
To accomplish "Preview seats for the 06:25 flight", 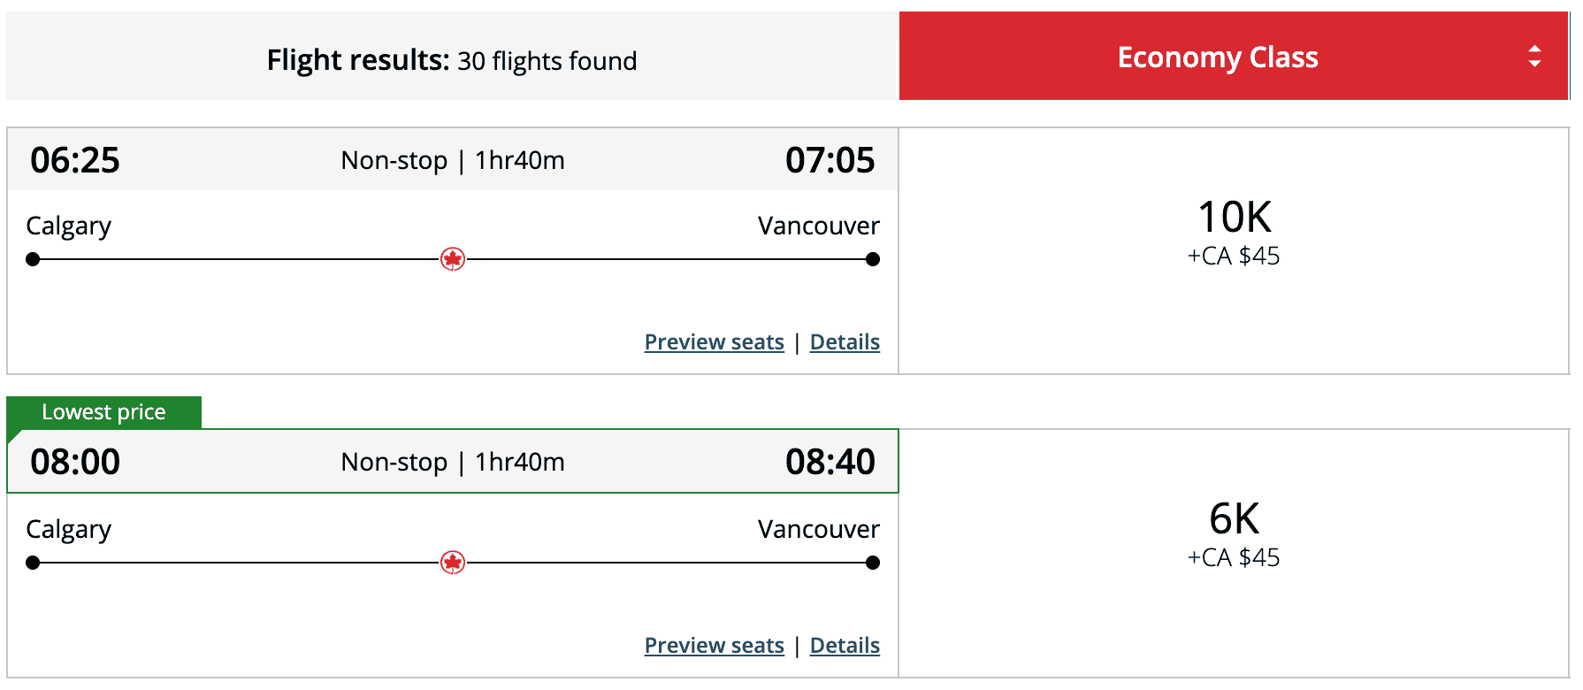I will pyautogui.click(x=714, y=342).
